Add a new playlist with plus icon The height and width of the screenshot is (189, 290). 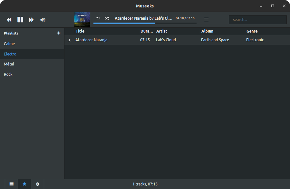tap(59, 33)
